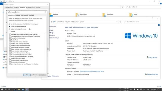Switch This PC to details view

158,86
